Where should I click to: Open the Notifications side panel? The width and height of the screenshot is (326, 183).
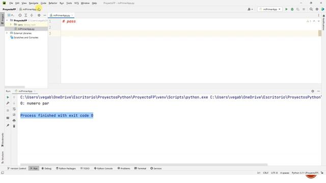click(x=324, y=22)
